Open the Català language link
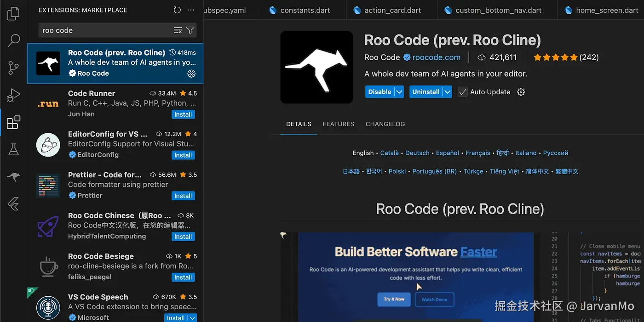Screen dimensions: 644x322 (x=390, y=153)
